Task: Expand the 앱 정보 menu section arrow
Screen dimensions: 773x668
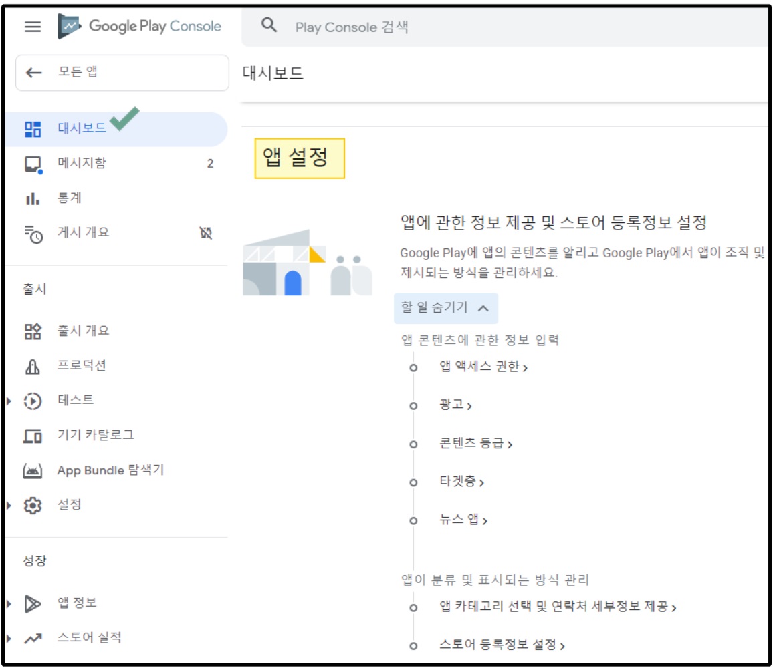Action: click(x=9, y=603)
